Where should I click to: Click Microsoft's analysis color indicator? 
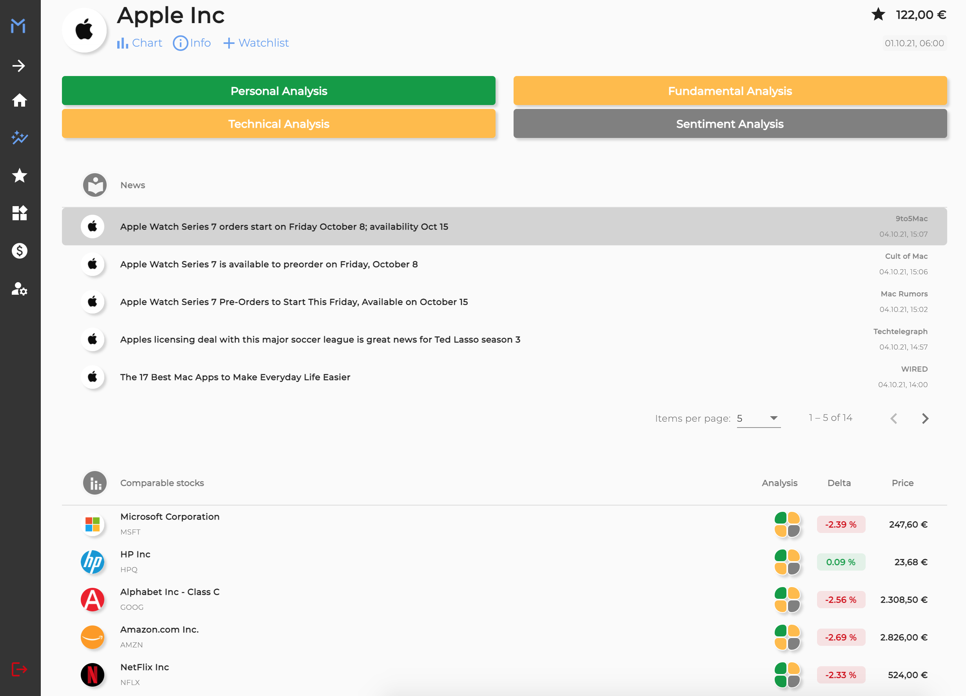(787, 524)
